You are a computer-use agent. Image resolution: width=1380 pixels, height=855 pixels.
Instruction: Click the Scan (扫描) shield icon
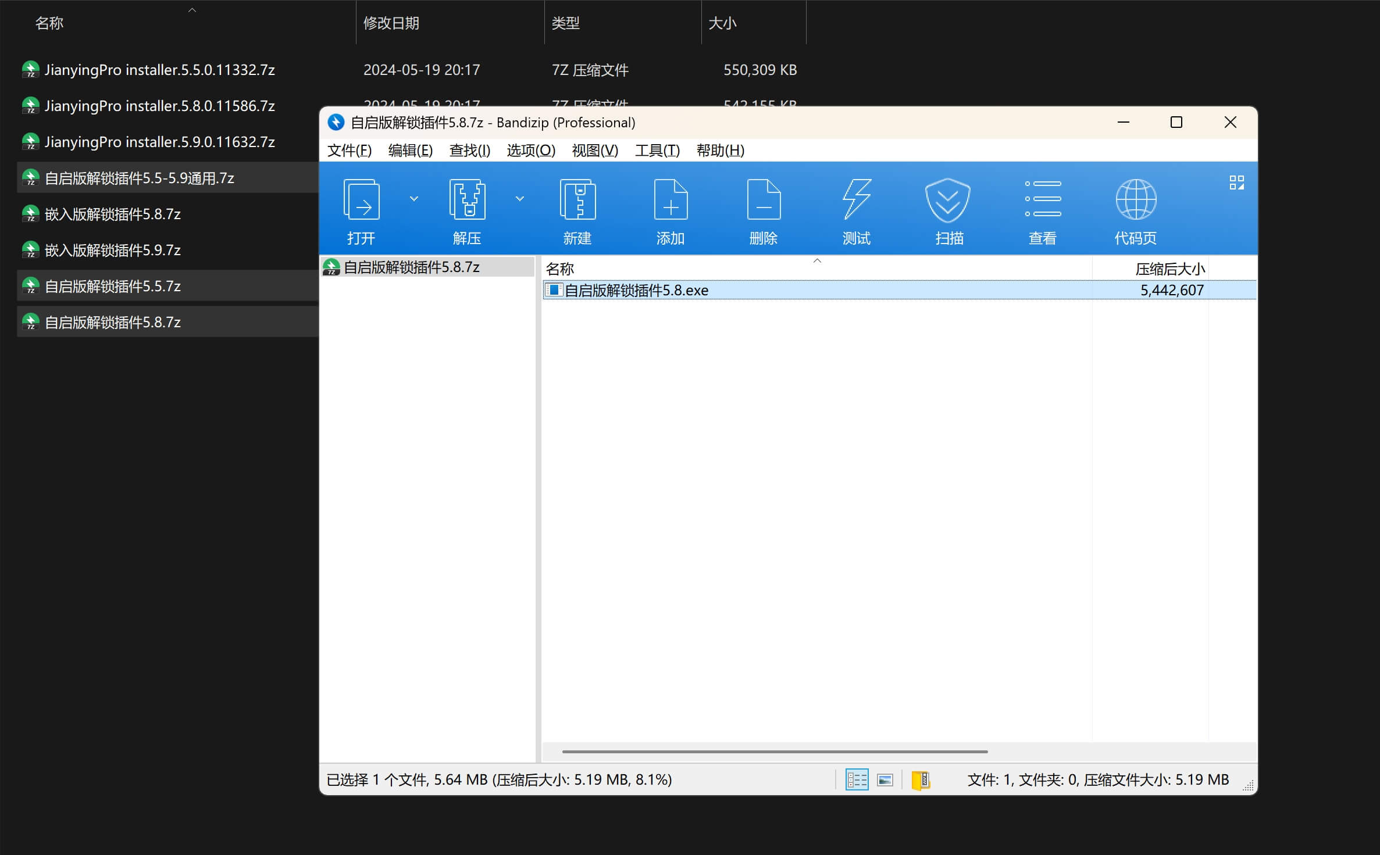(948, 200)
